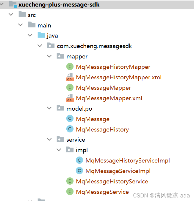
Task: Collapse the service package chevron
Action: [x=49, y=139]
